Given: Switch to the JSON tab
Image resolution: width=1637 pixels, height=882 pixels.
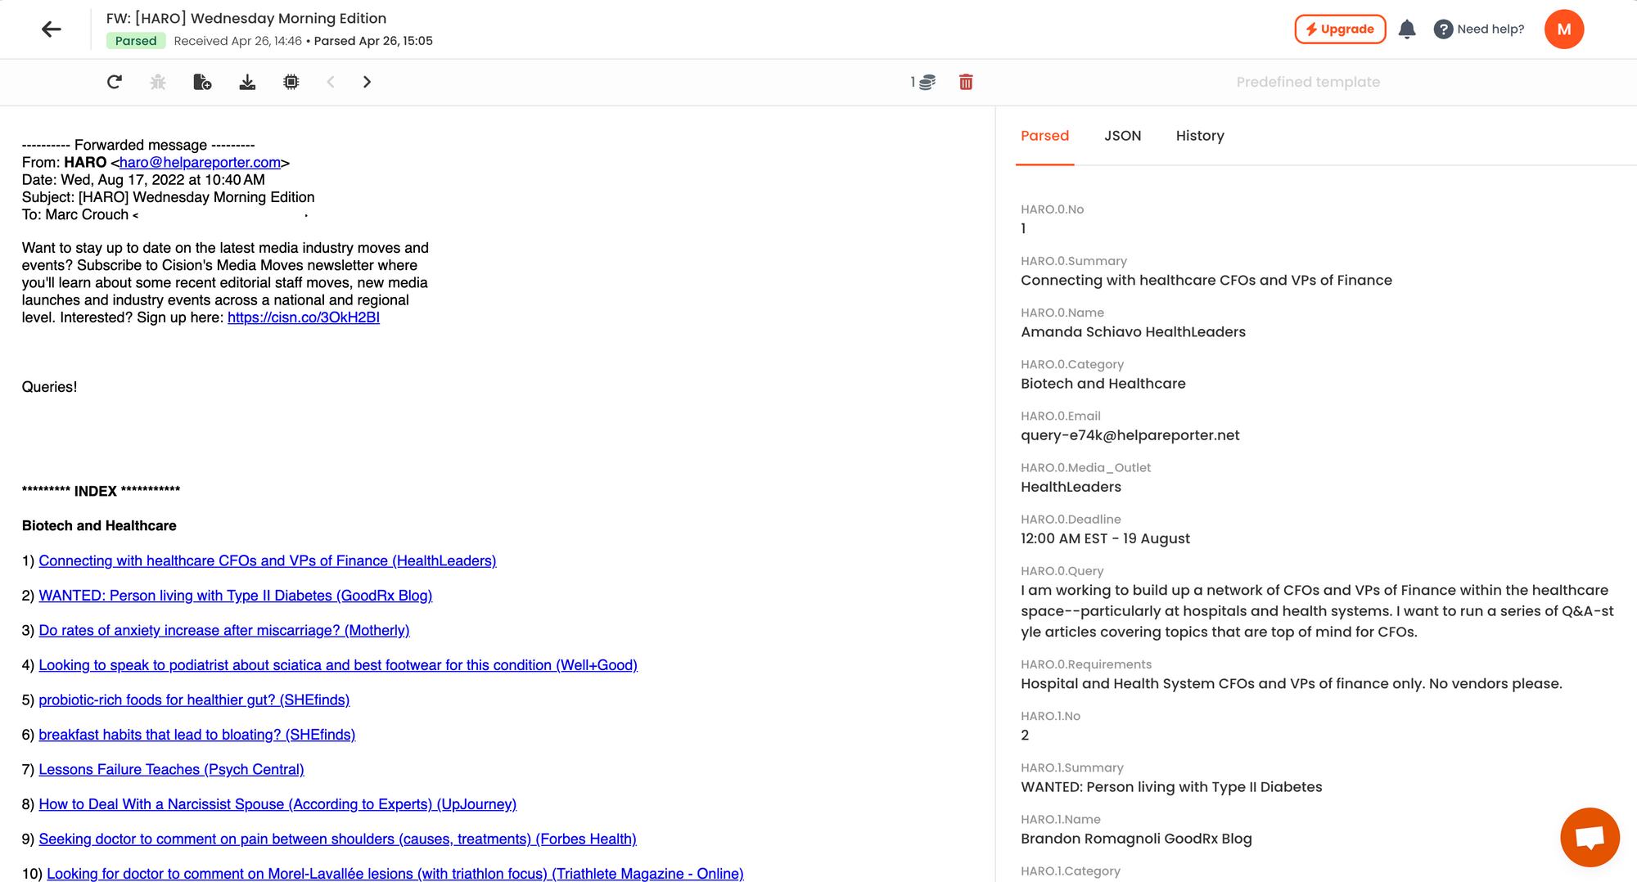Looking at the screenshot, I should click(x=1122, y=136).
